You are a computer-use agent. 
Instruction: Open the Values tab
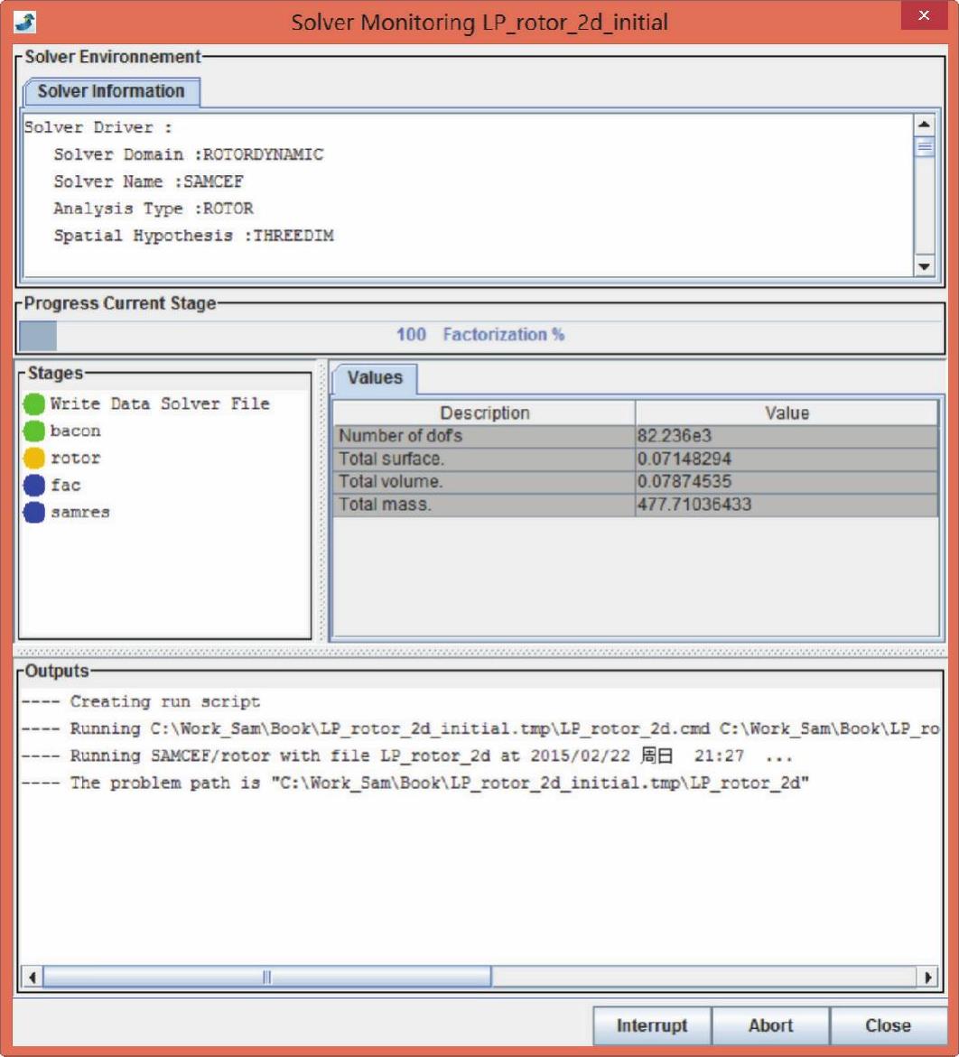[375, 378]
